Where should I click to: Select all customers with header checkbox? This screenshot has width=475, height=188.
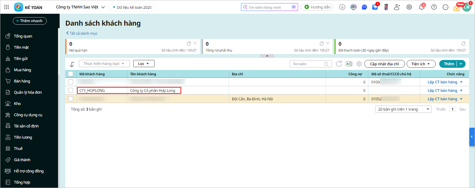coord(71,74)
